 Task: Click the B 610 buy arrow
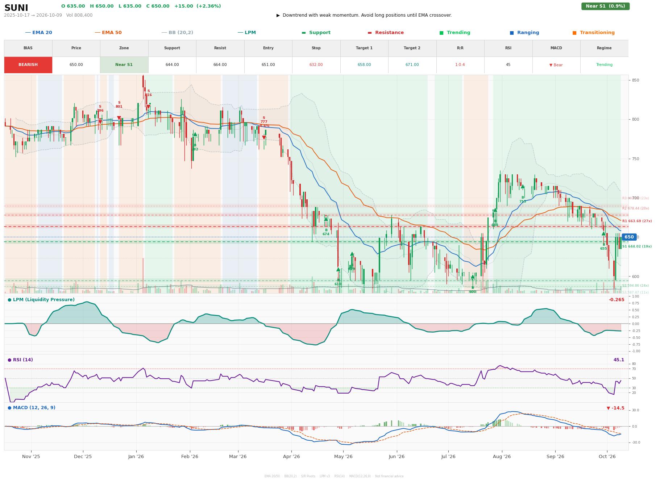click(x=338, y=269)
